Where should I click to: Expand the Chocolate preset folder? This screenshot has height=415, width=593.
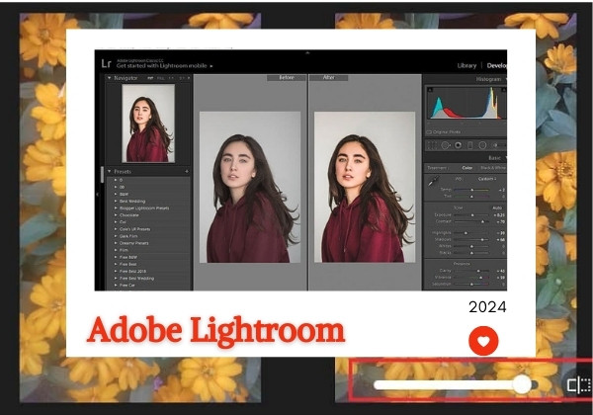coord(116,215)
